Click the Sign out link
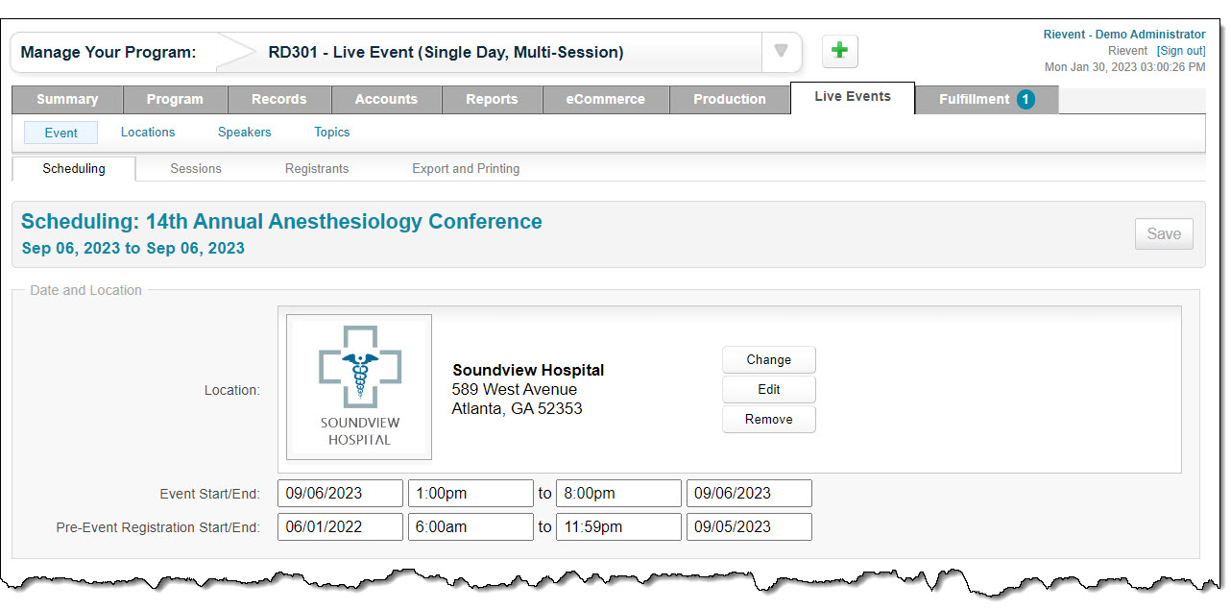Viewport: 1231px width, 609px height. tap(1181, 51)
